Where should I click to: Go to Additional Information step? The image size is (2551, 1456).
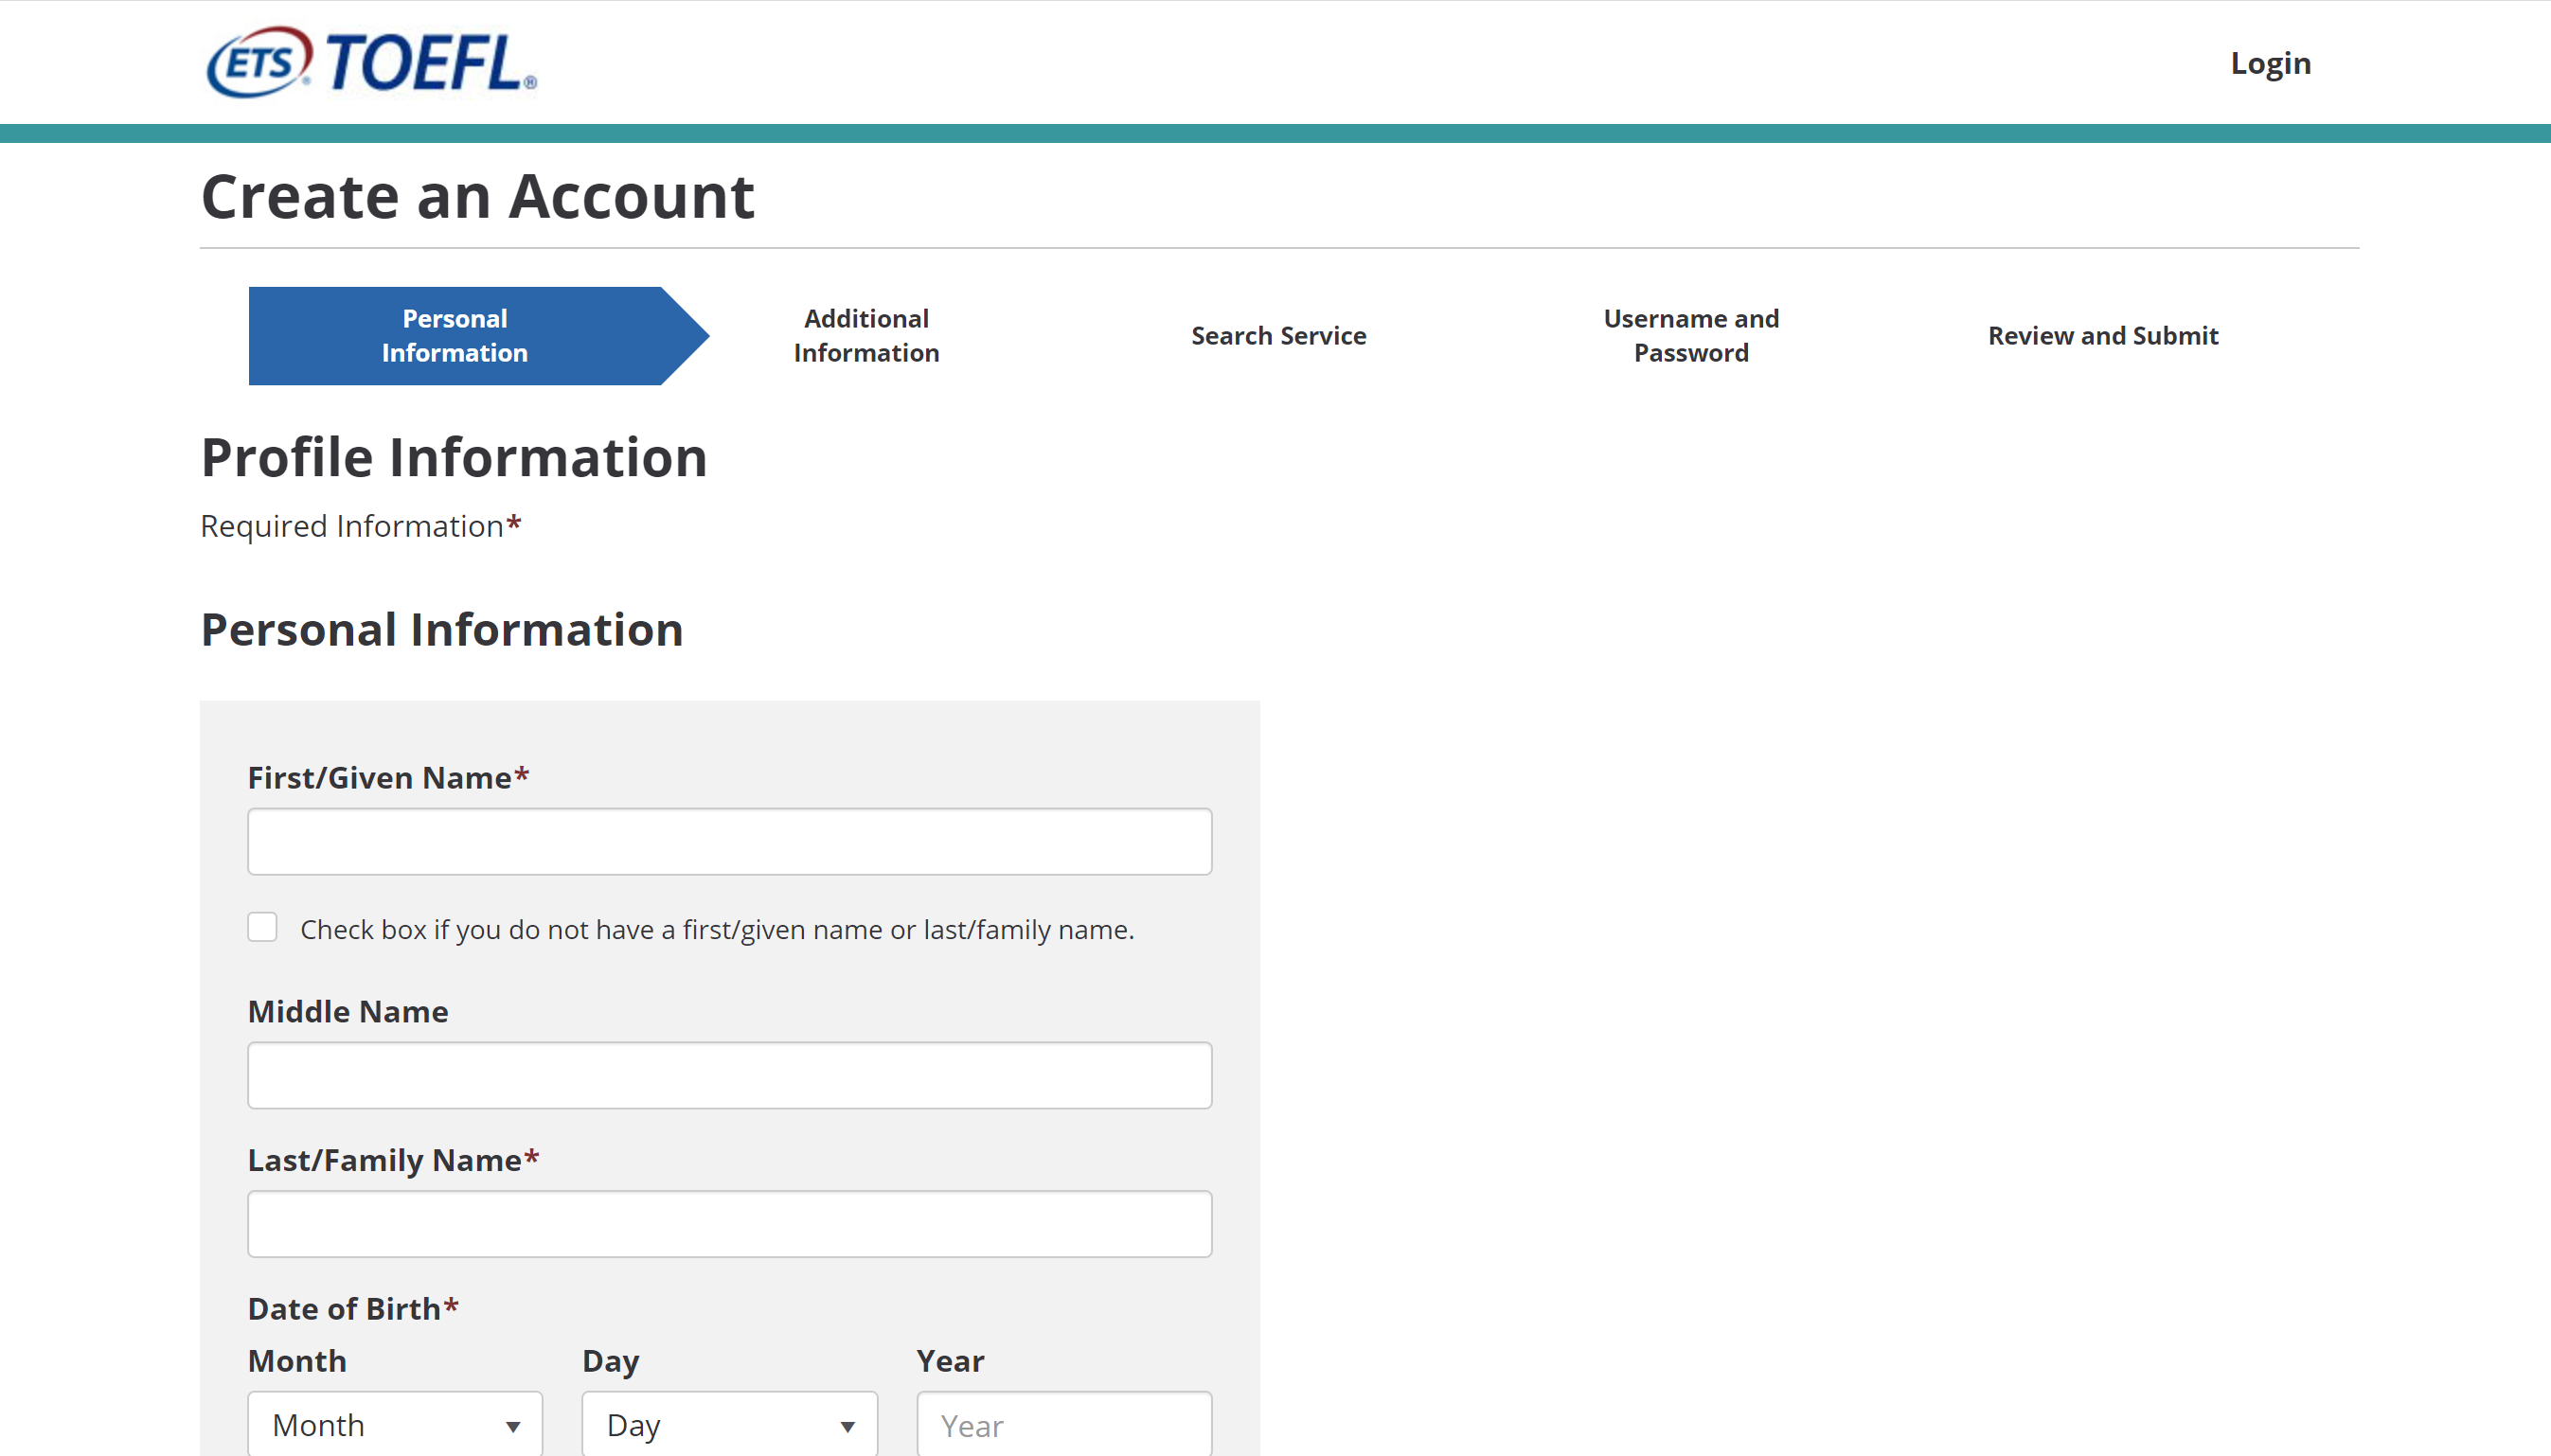tap(866, 336)
